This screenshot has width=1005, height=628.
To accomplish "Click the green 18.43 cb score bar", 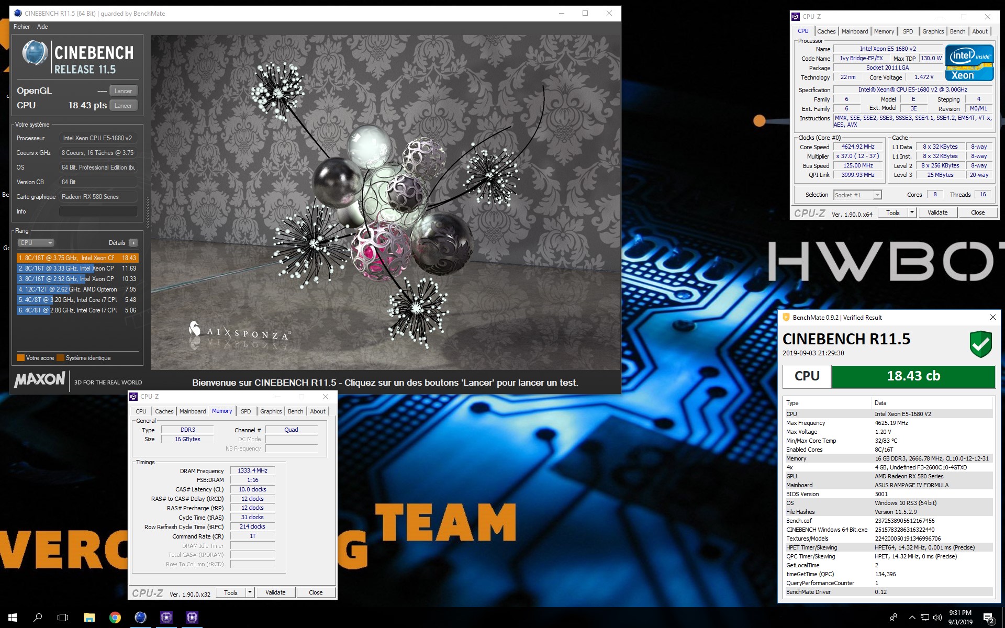I will pyautogui.click(x=913, y=376).
